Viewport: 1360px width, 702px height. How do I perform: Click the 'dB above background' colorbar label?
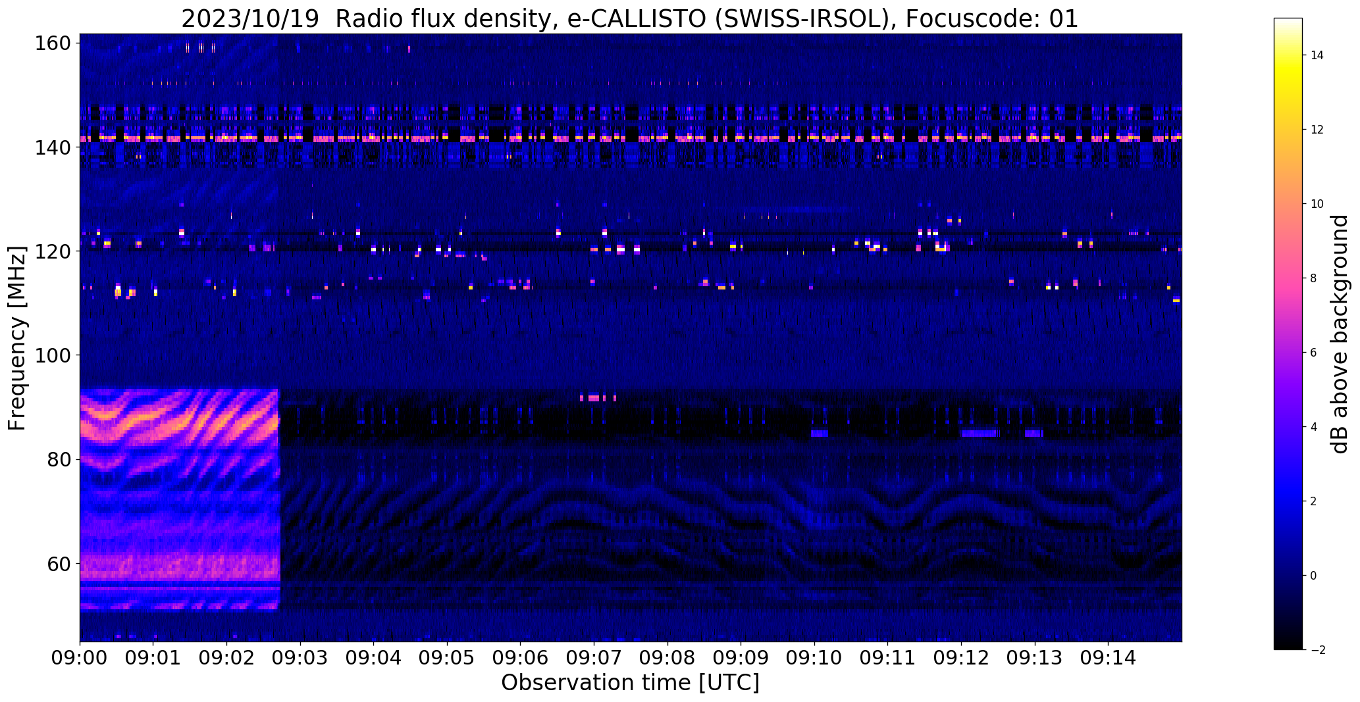[x=1340, y=334]
